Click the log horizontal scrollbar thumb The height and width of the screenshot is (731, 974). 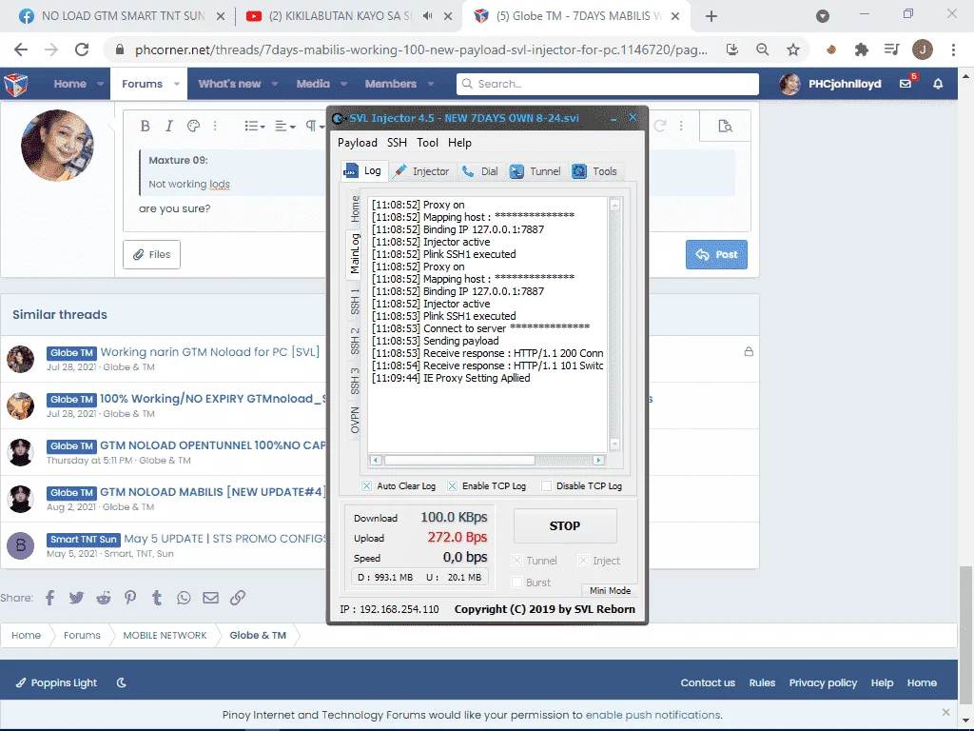point(459,461)
